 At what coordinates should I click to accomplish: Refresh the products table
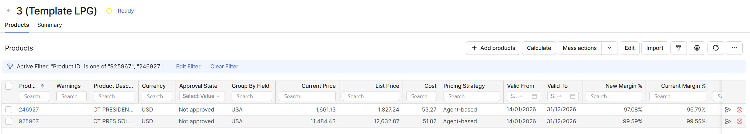point(716,48)
